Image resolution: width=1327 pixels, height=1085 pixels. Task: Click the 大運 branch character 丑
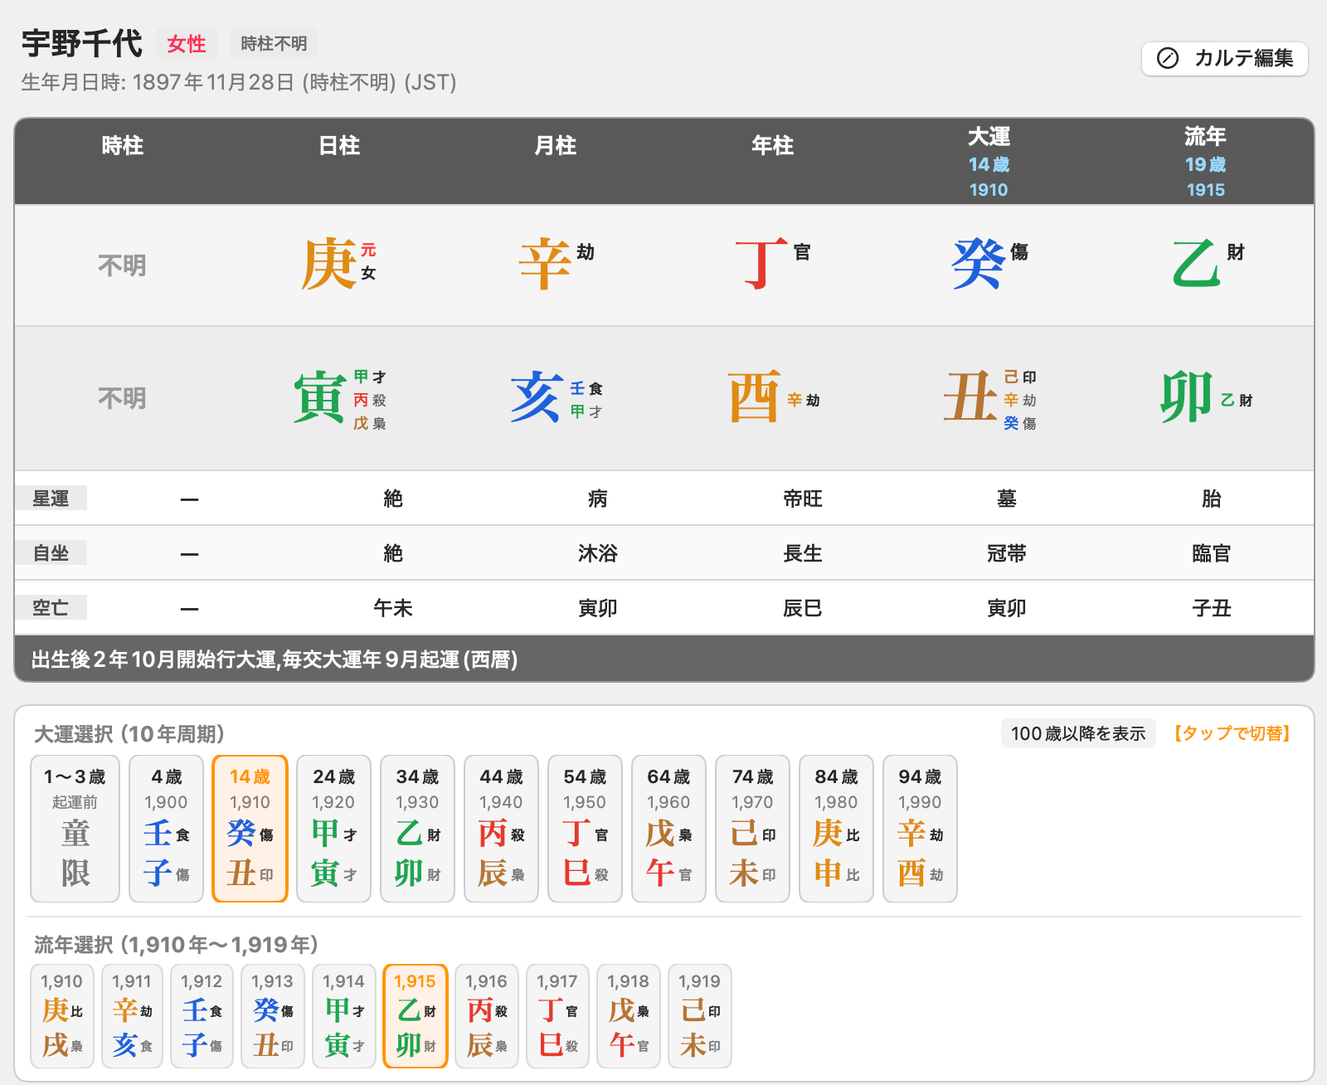click(x=969, y=397)
